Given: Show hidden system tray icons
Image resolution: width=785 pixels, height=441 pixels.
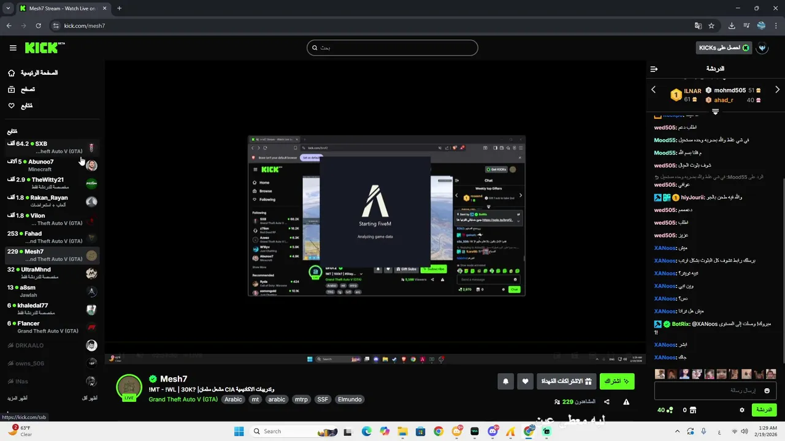Looking at the screenshot, I should pos(676,431).
